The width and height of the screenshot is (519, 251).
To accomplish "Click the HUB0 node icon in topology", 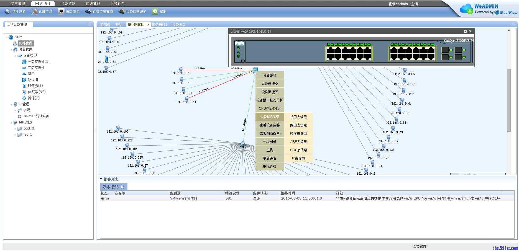I will point(243,143).
